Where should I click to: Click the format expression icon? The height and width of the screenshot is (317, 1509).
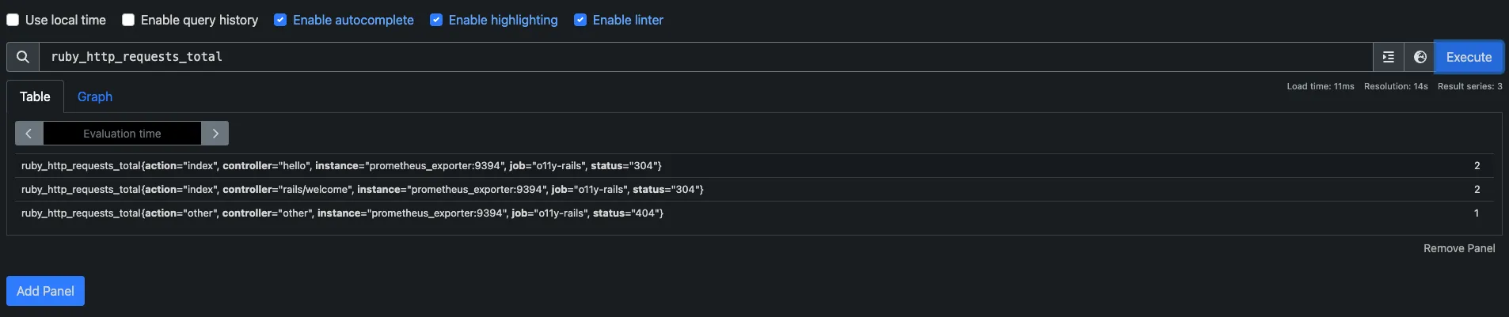(1388, 57)
